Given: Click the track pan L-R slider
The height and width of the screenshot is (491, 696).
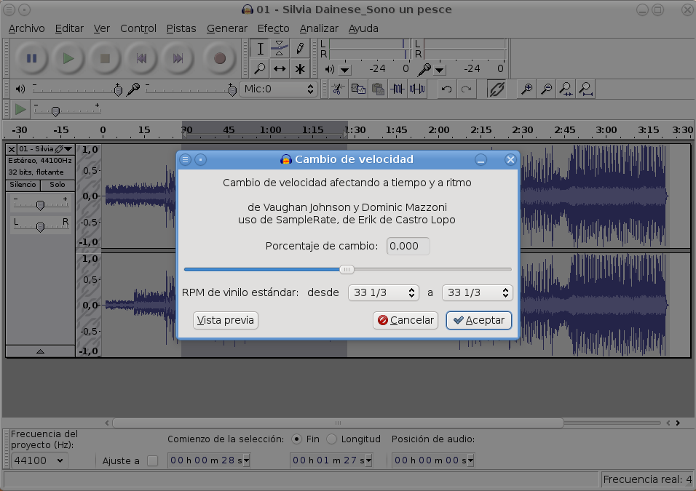Looking at the screenshot, I should [x=40, y=226].
